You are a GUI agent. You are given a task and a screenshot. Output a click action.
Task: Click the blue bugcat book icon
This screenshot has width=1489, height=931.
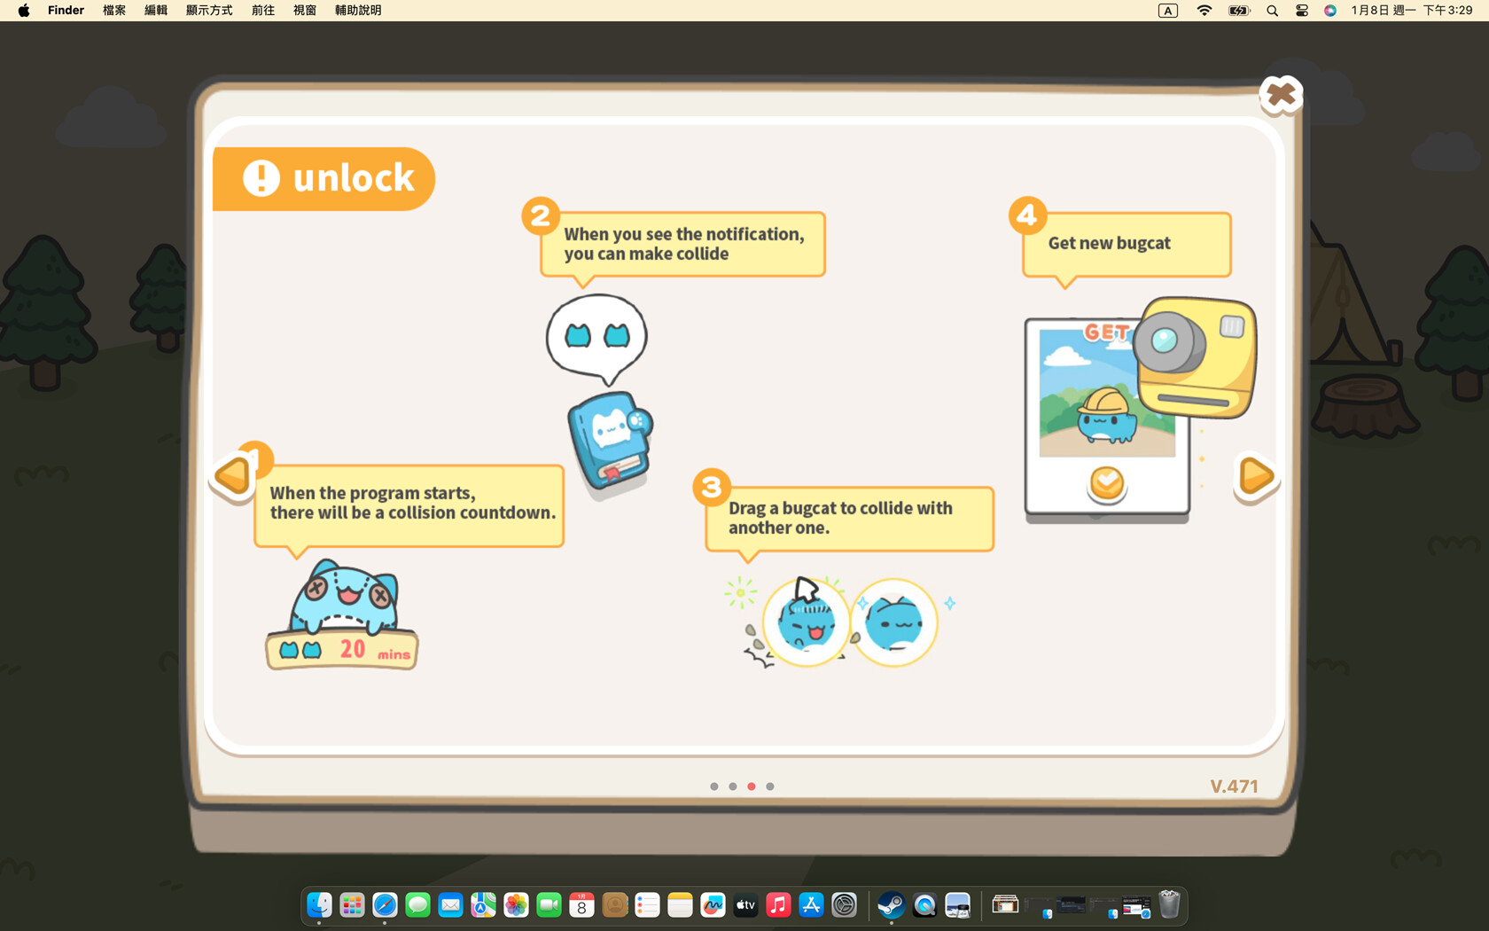[610, 439]
